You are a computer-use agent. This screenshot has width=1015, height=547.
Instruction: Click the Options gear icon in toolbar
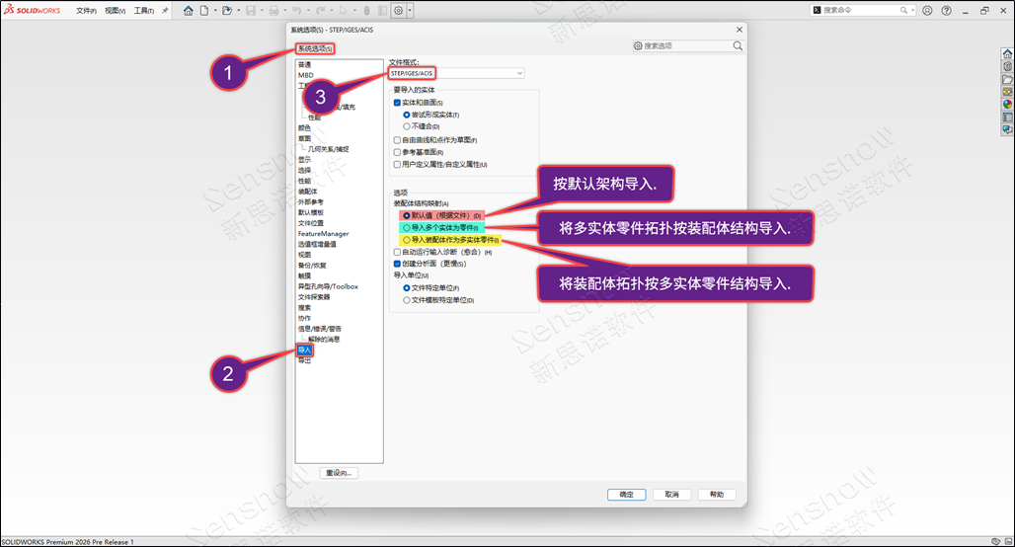[399, 10]
